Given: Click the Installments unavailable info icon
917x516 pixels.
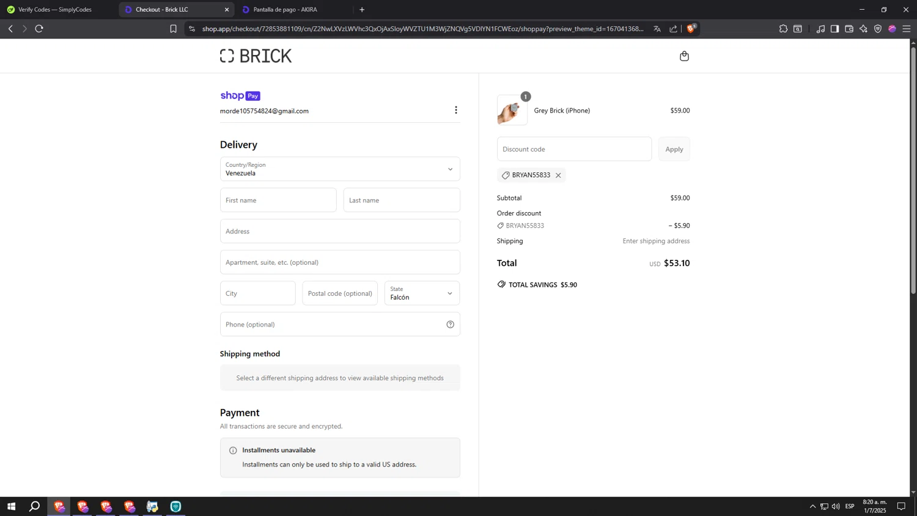Looking at the screenshot, I should pyautogui.click(x=233, y=451).
